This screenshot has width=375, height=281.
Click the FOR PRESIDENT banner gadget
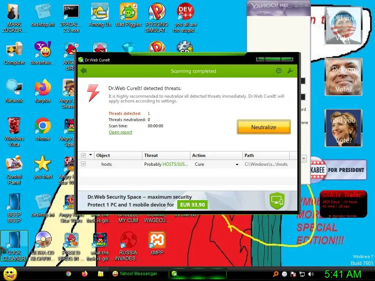(338, 170)
